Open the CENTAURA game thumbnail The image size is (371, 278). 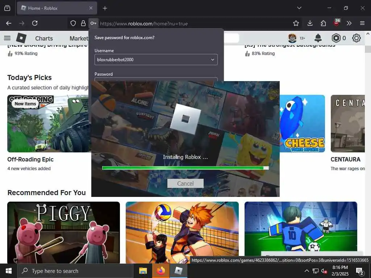click(348, 124)
